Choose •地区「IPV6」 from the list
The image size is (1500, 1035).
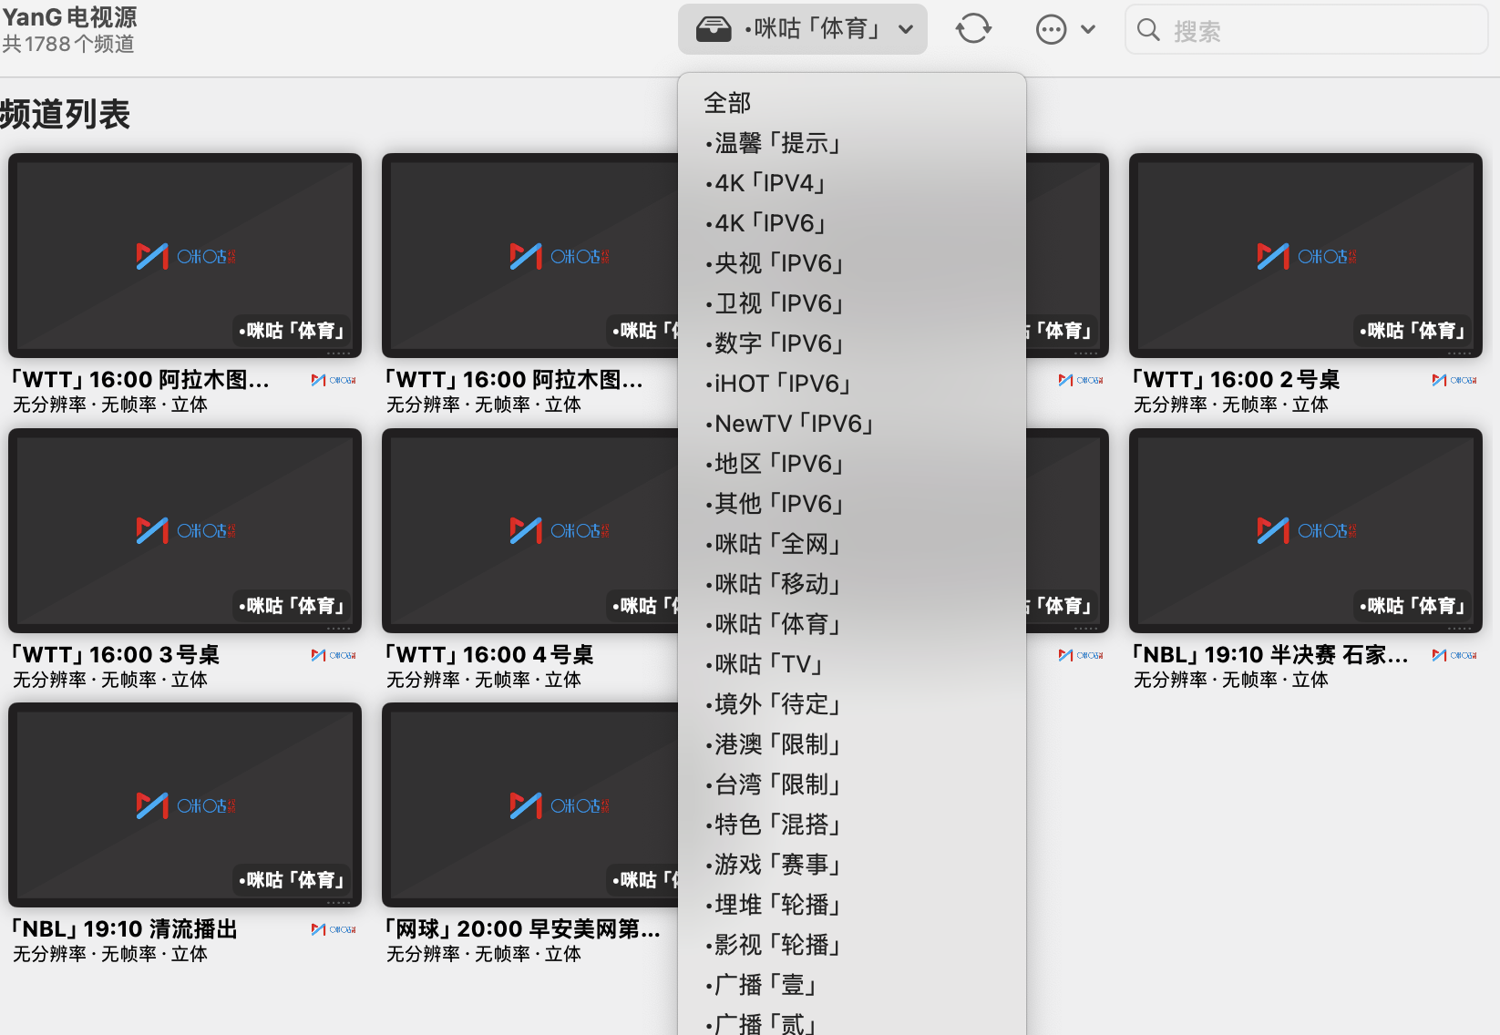coord(852,464)
